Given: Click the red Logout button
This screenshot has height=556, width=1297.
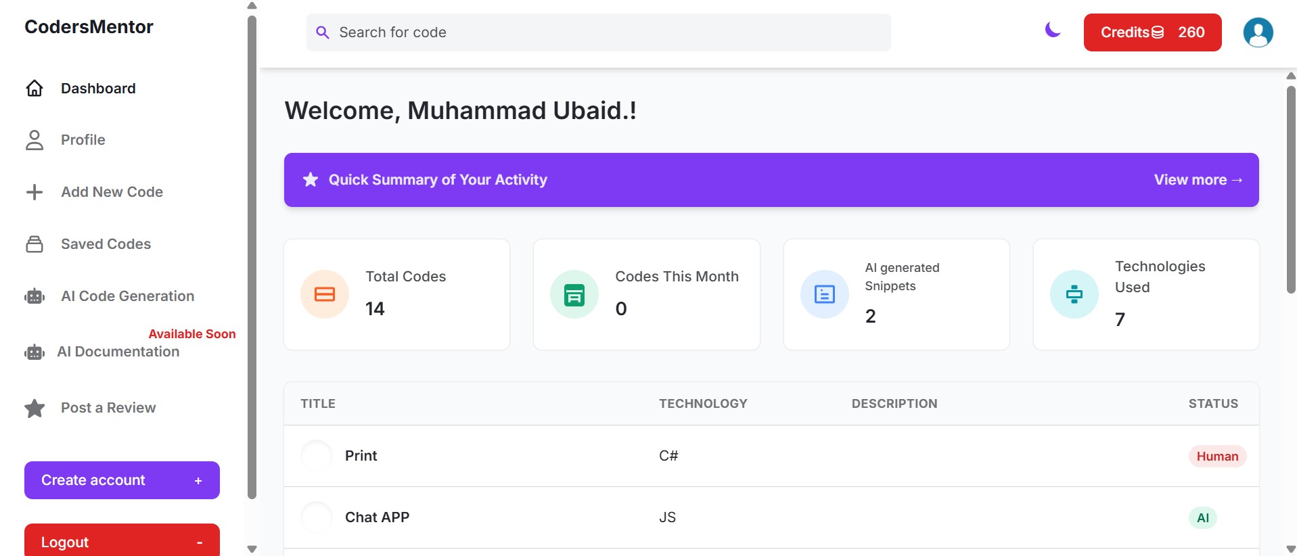Looking at the screenshot, I should coord(122,540).
